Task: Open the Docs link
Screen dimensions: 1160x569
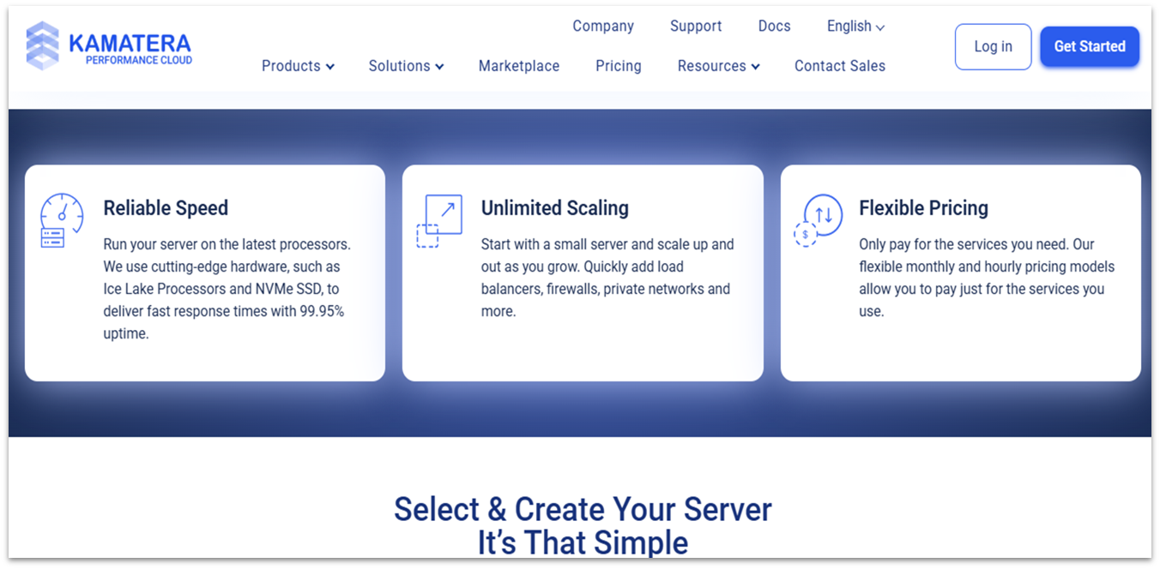Action: (775, 27)
